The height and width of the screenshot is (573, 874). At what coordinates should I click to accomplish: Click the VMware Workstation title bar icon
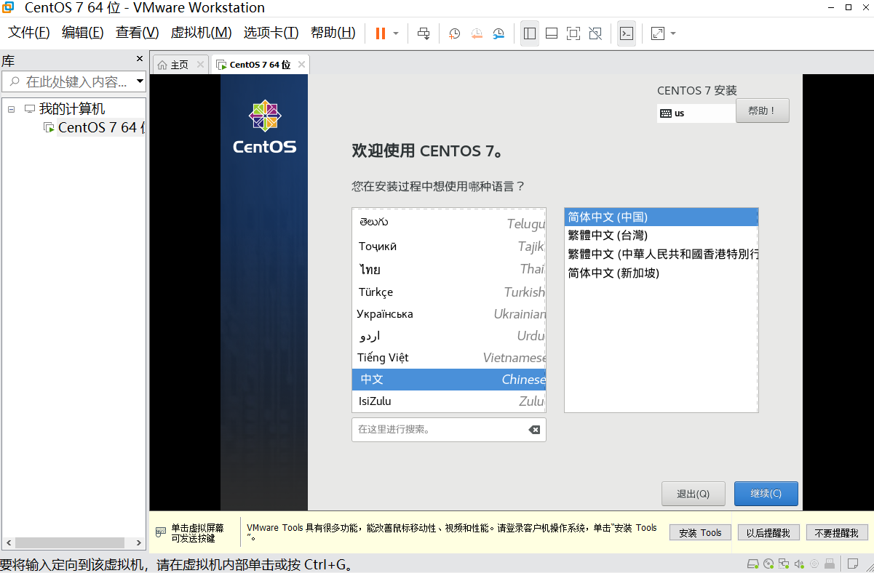click(x=8, y=8)
